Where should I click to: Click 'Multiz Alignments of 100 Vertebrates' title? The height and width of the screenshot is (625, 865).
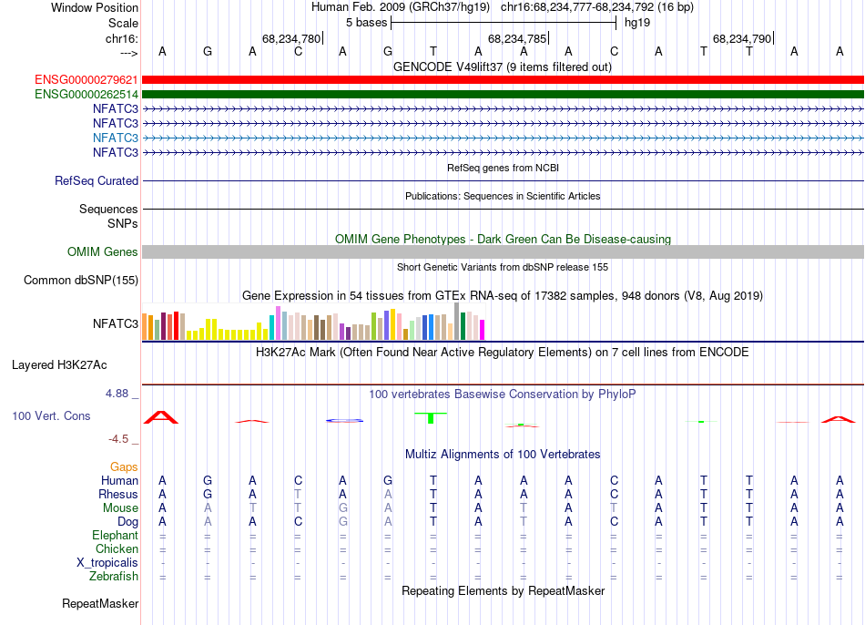tap(503, 455)
